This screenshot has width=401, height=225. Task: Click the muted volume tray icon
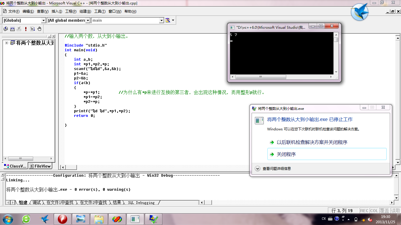(x=370, y=219)
